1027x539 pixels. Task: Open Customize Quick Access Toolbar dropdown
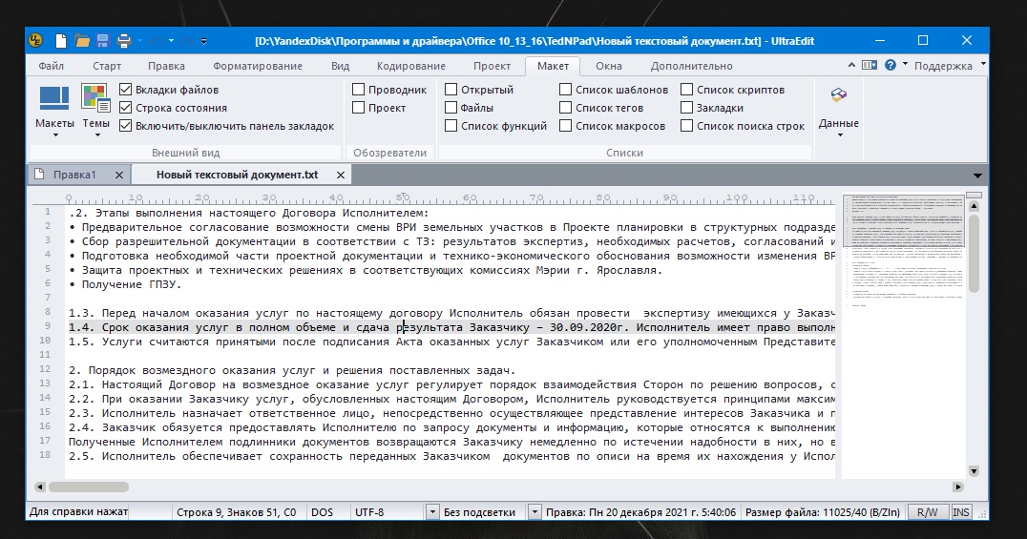[x=203, y=41]
